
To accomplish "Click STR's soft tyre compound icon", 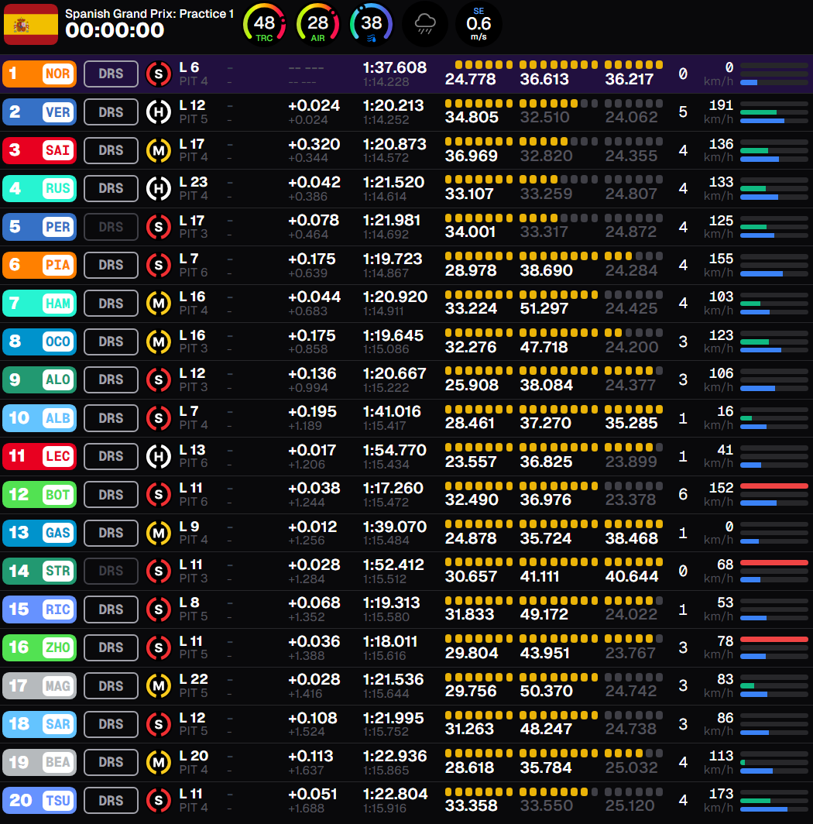I will click(x=158, y=572).
